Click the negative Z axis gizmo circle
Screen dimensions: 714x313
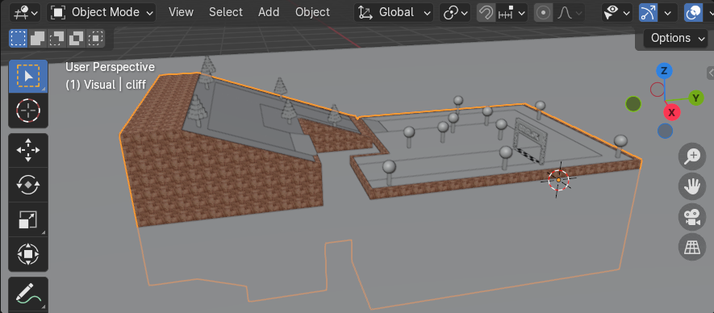665,131
